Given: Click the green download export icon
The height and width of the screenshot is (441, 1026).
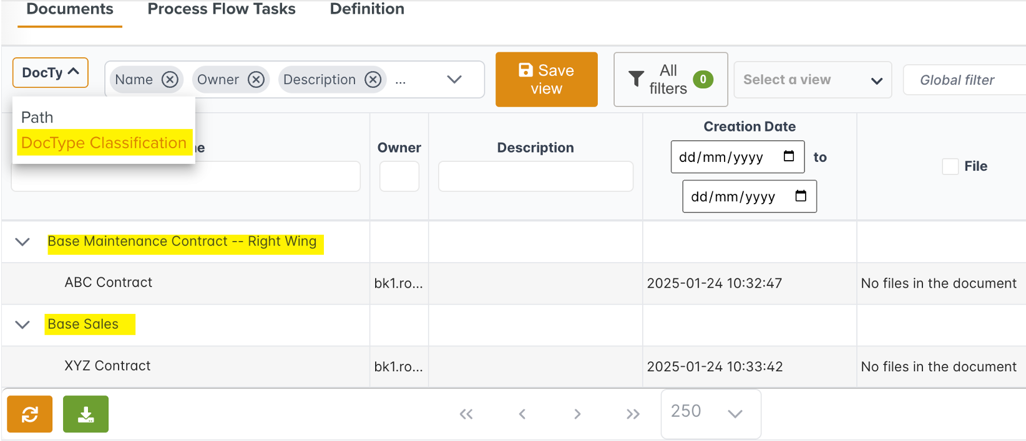Looking at the screenshot, I should click(x=85, y=414).
